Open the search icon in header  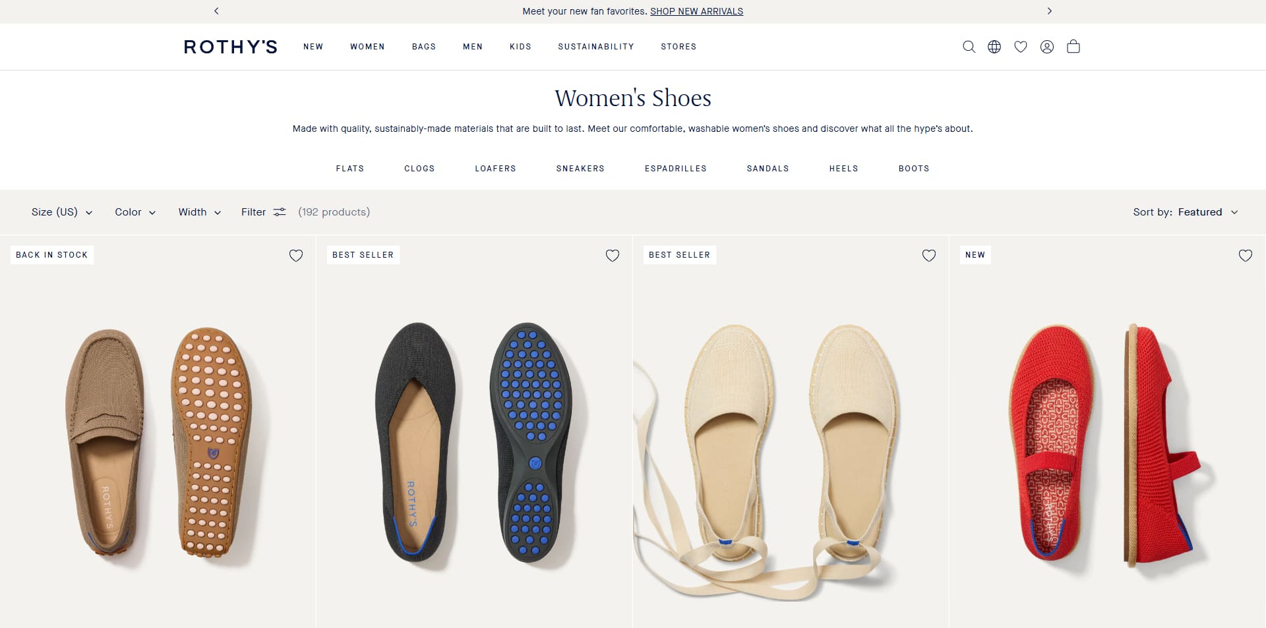click(x=969, y=47)
